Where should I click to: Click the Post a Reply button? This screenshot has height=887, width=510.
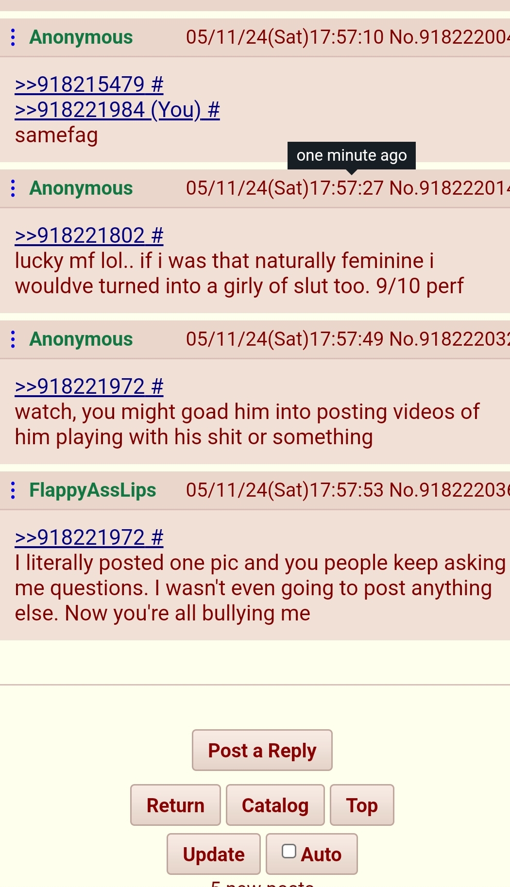(x=262, y=750)
